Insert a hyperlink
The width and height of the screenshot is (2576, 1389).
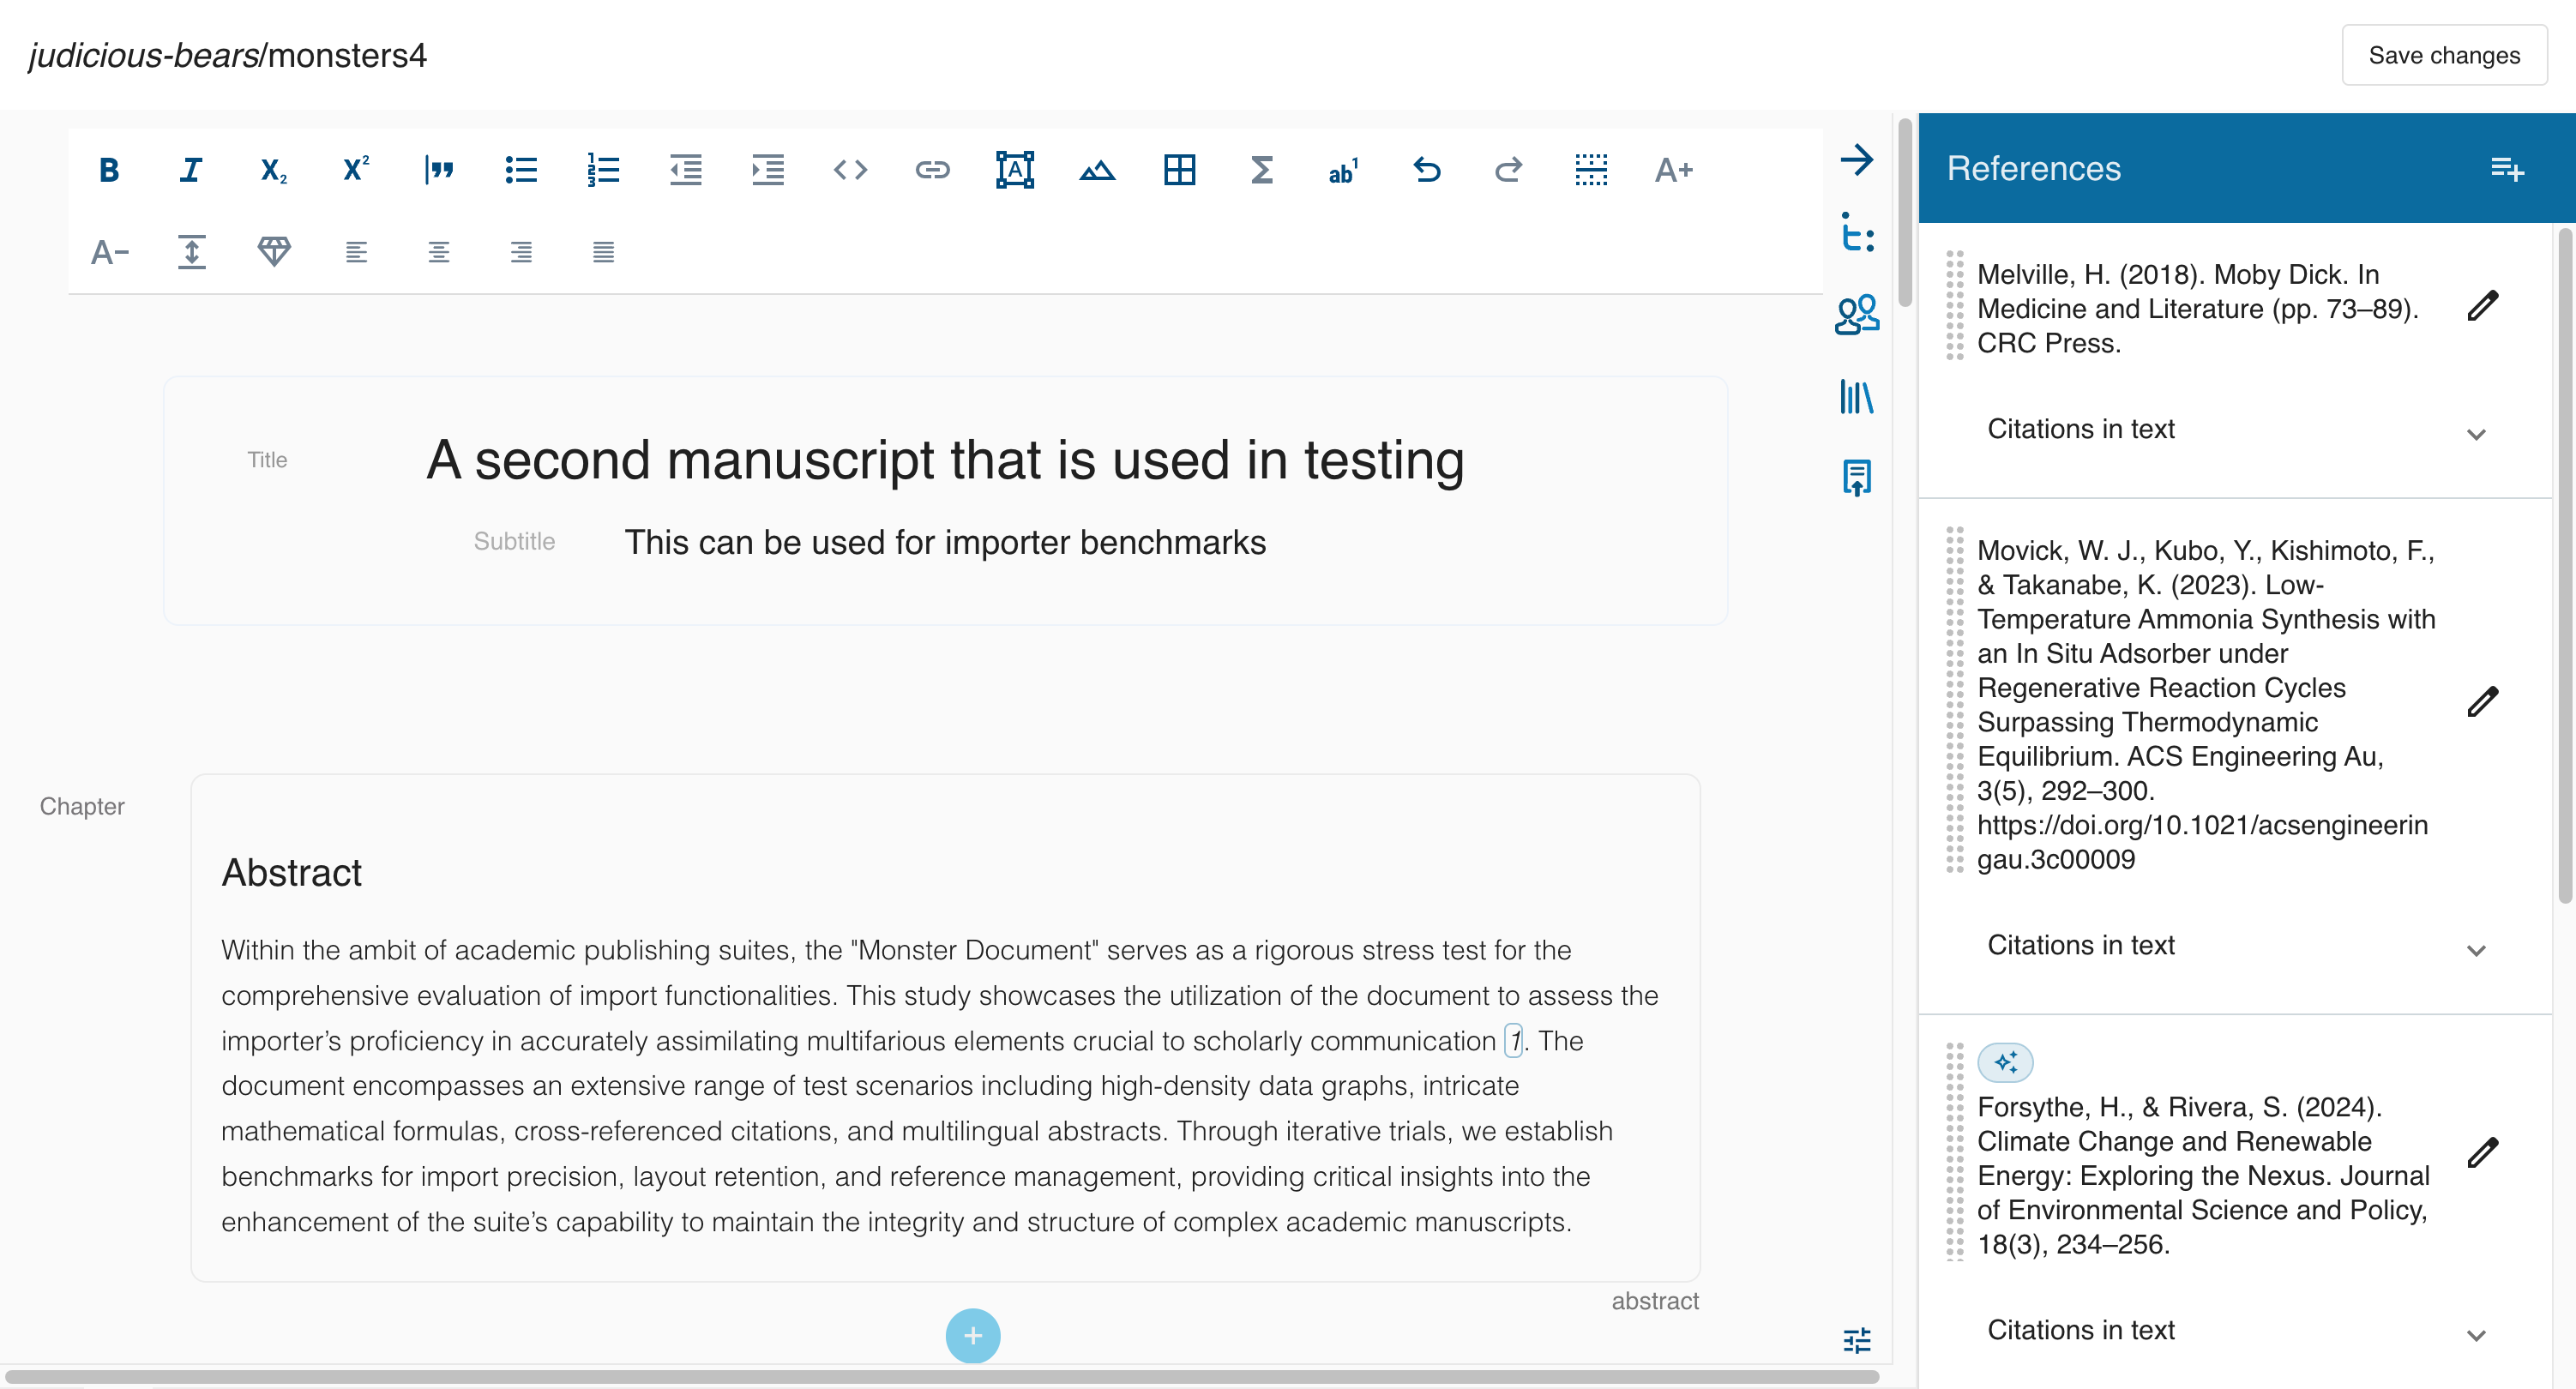(x=932, y=170)
